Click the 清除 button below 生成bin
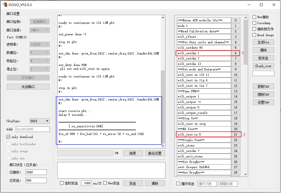 pyautogui.click(x=263, y=50)
